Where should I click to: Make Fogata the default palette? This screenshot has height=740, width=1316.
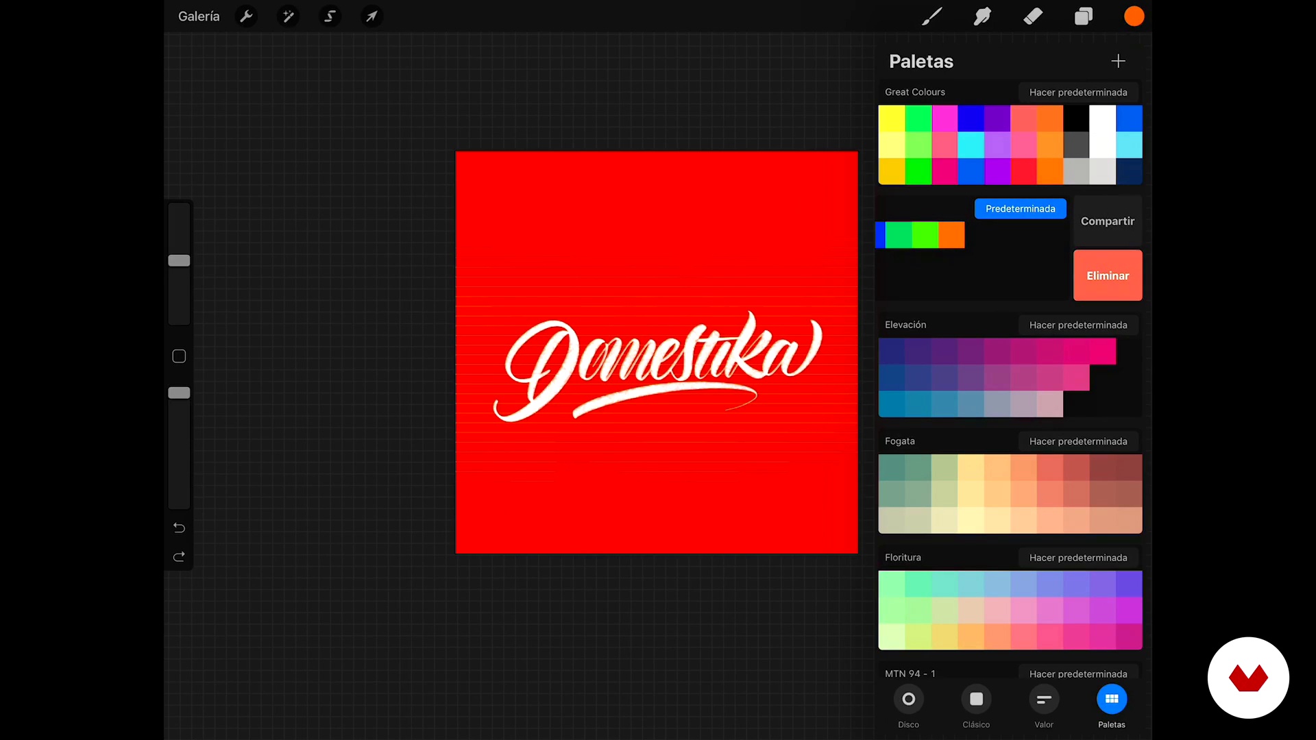1078,441
